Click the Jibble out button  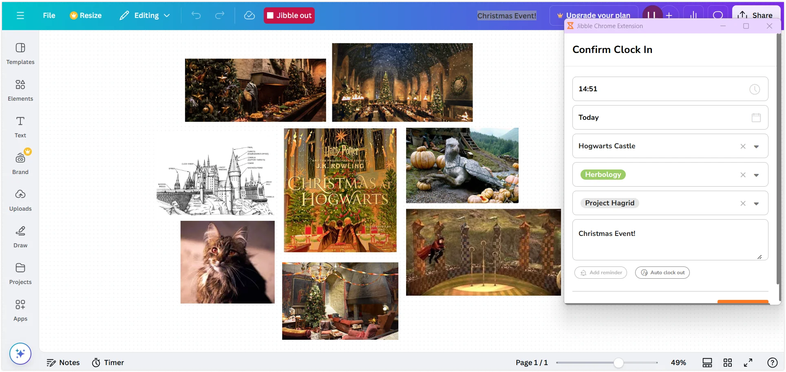click(x=289, y=15)
